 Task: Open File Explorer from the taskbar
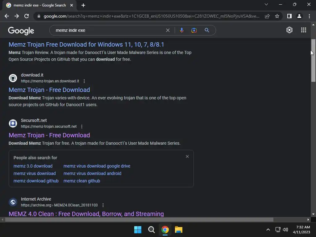[179, 230]
